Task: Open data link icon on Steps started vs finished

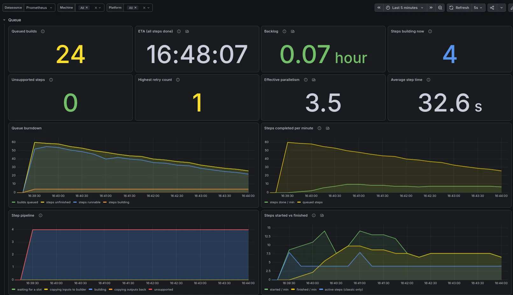Action: tap(322, 215)
